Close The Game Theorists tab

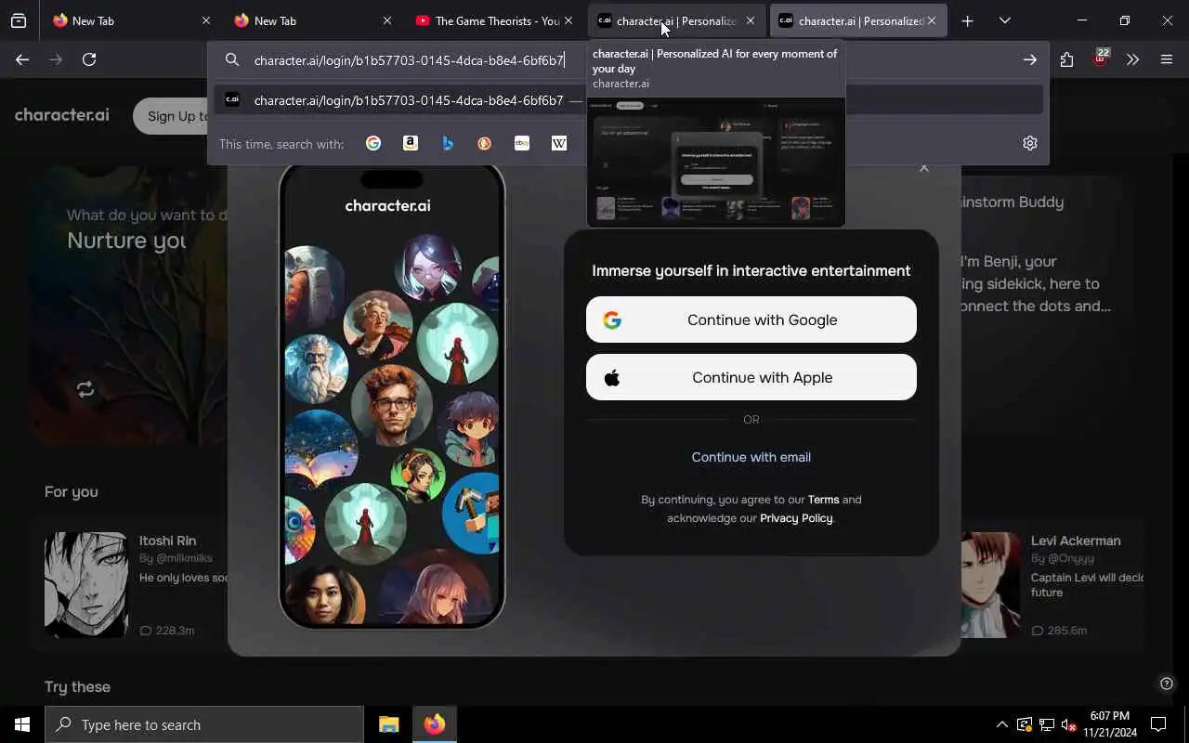point(568,20)
